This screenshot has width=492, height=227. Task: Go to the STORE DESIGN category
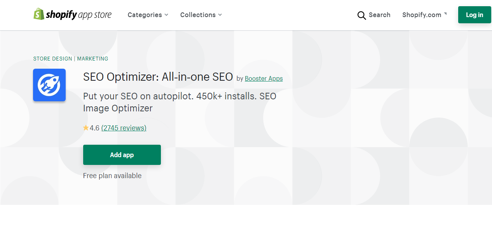tap(52, 59)
